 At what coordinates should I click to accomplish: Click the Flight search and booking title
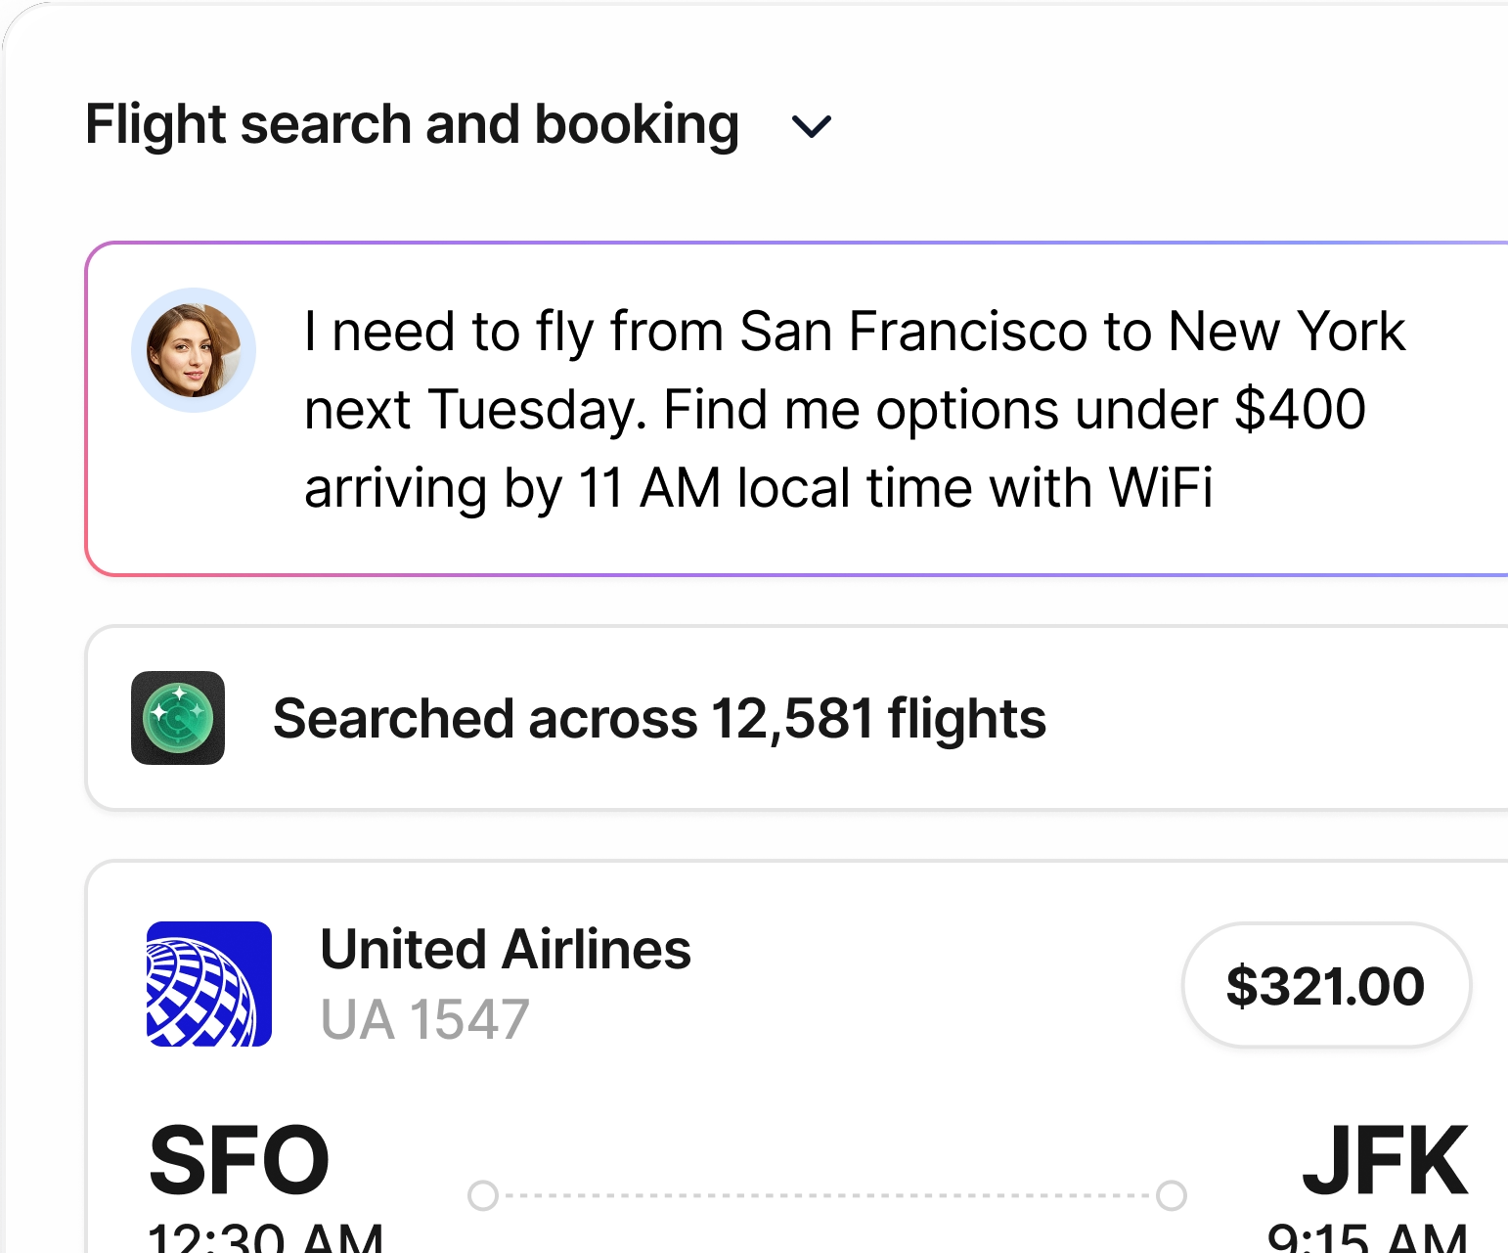click(412, 124)
